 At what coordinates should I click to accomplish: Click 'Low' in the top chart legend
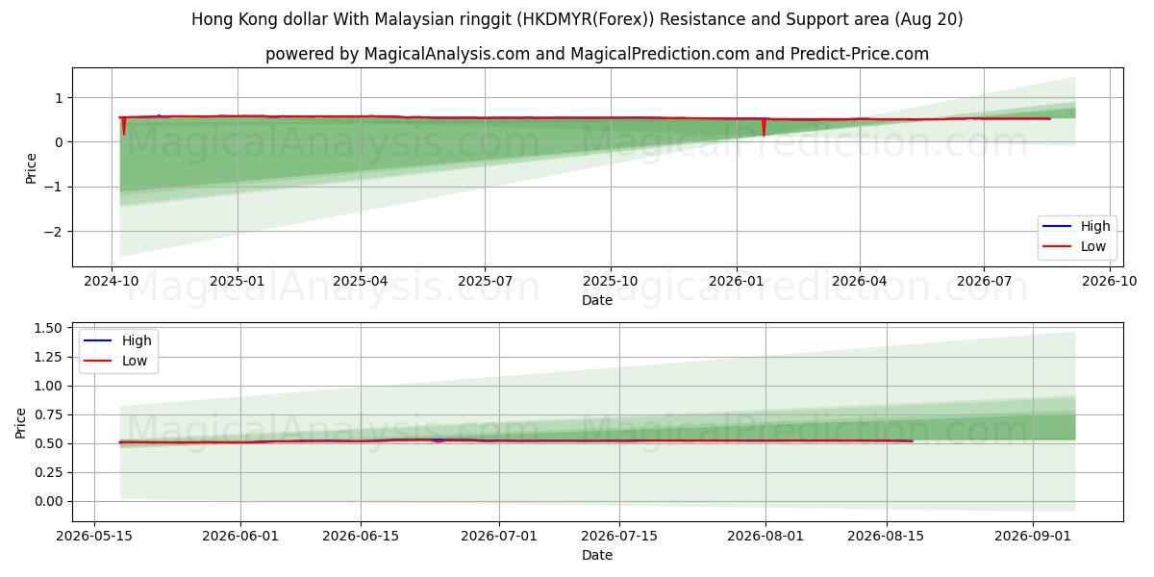pyautogui.click(x=1093, y=246)
